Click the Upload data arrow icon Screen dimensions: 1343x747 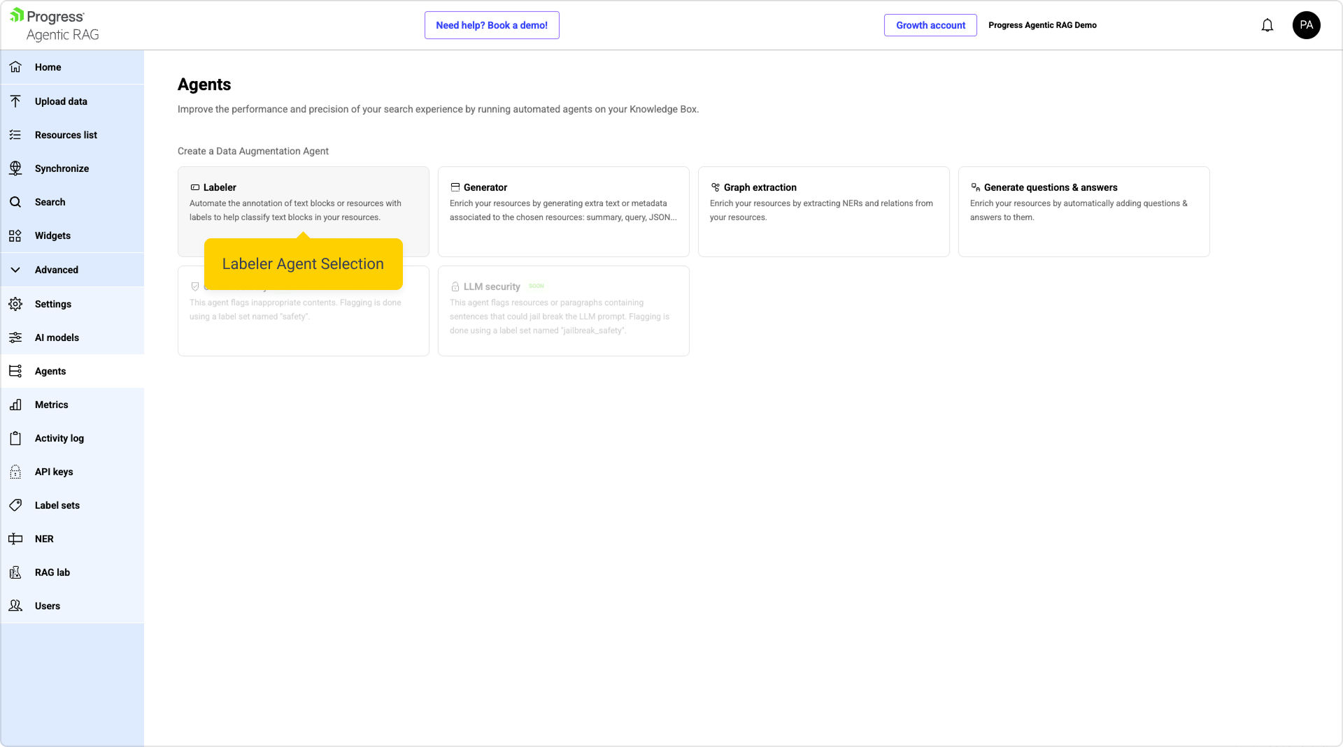[15, 101]
